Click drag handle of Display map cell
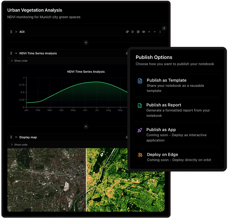228x218 pixels. (11, 137)
